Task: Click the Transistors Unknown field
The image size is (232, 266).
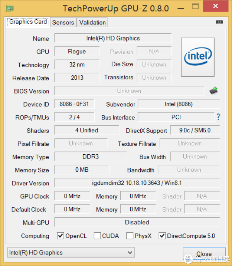Action: (x=154, y=78)
